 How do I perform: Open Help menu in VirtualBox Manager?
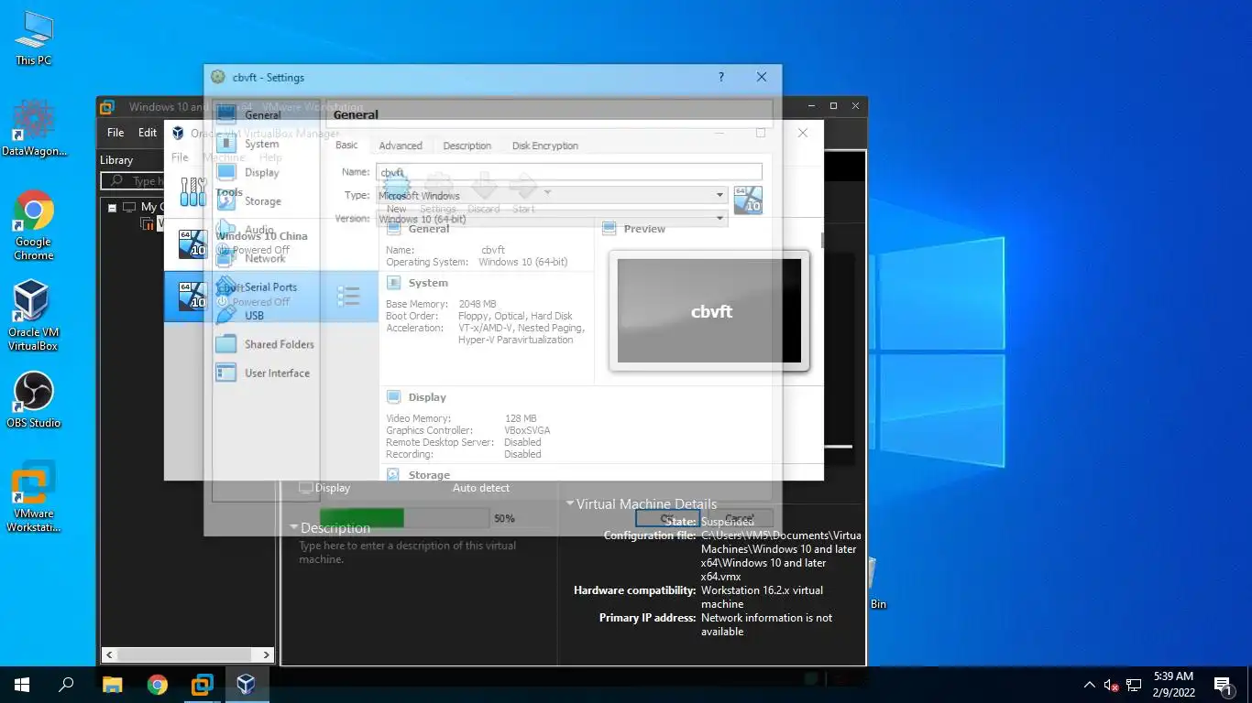(x=270, y=157)
